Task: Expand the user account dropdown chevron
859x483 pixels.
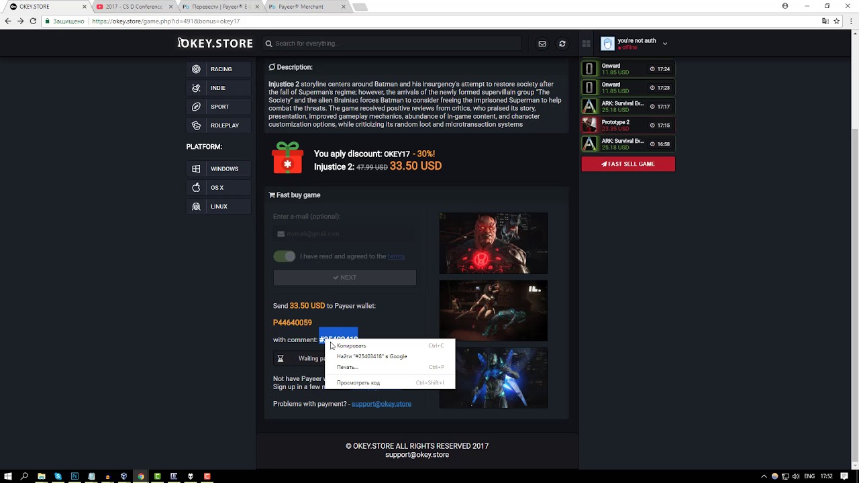Action: 665,44
